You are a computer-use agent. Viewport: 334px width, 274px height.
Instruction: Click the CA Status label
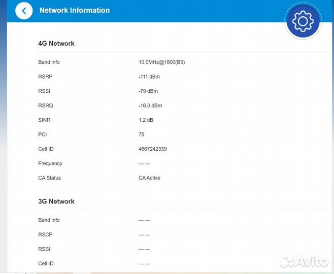[49, 178]
